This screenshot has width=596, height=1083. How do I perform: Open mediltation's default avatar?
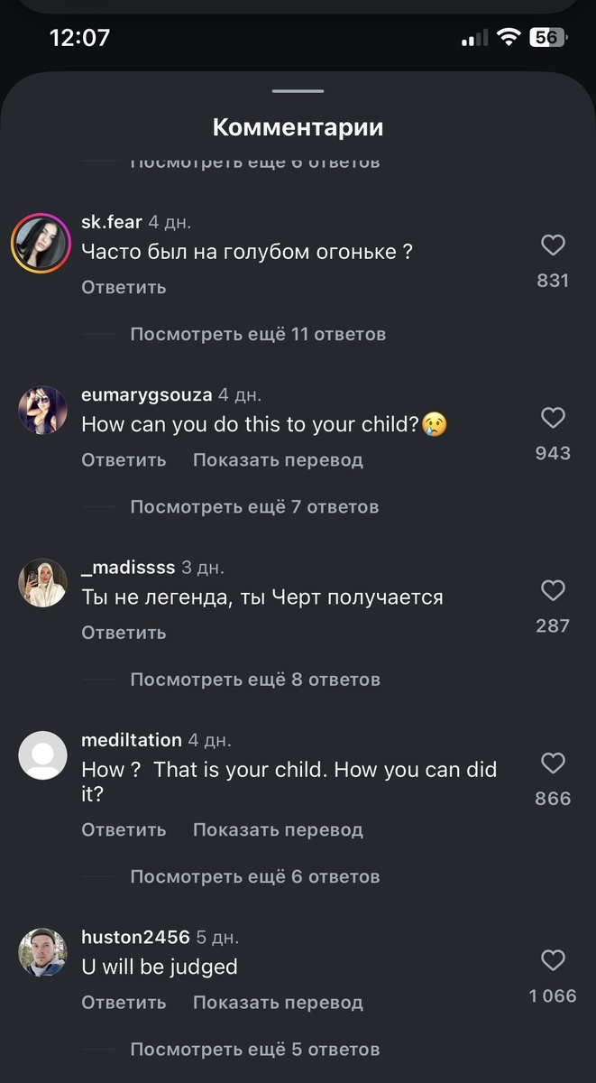click(42, 755)
